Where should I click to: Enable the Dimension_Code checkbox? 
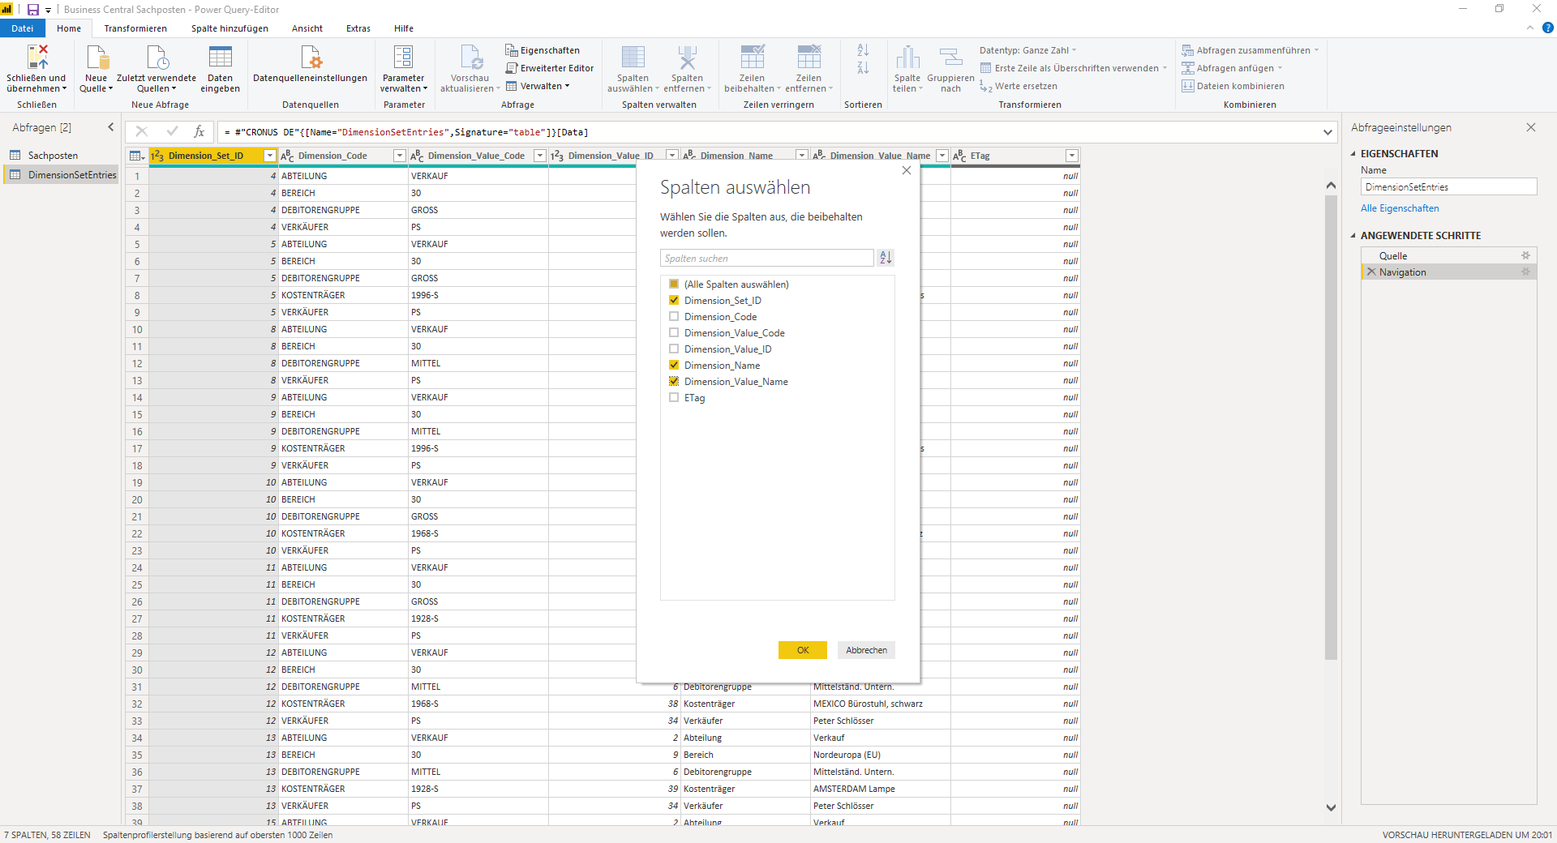click(674, 316)
